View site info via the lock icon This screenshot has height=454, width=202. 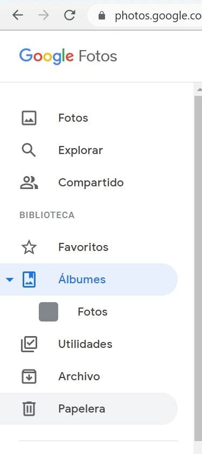102,15
